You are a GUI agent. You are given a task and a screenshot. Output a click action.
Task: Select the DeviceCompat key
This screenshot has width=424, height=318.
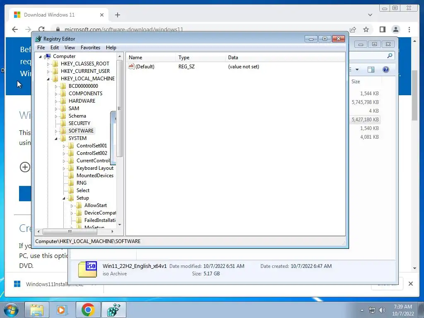click(100, 213)
